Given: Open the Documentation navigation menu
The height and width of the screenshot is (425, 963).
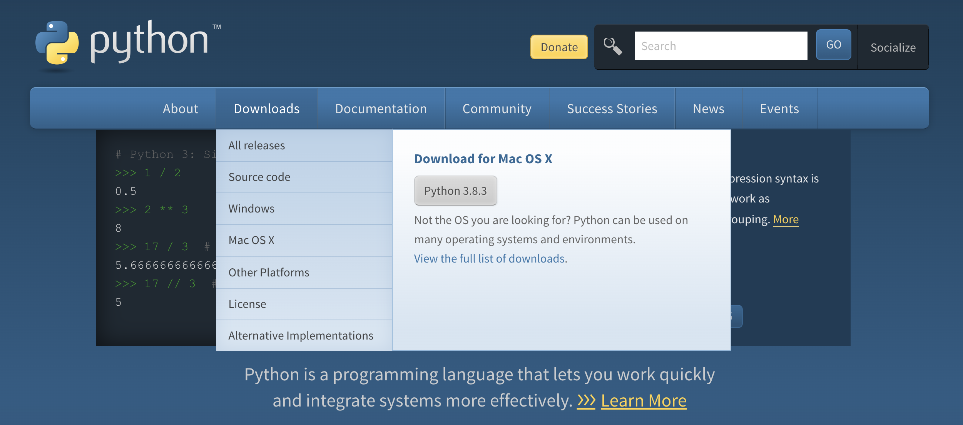Looking at the screenshot, I should (381, 109).
